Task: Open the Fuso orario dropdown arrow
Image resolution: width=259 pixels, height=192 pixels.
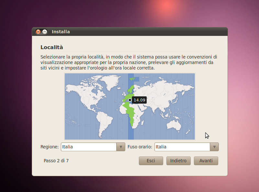Action: pos(214,147)
